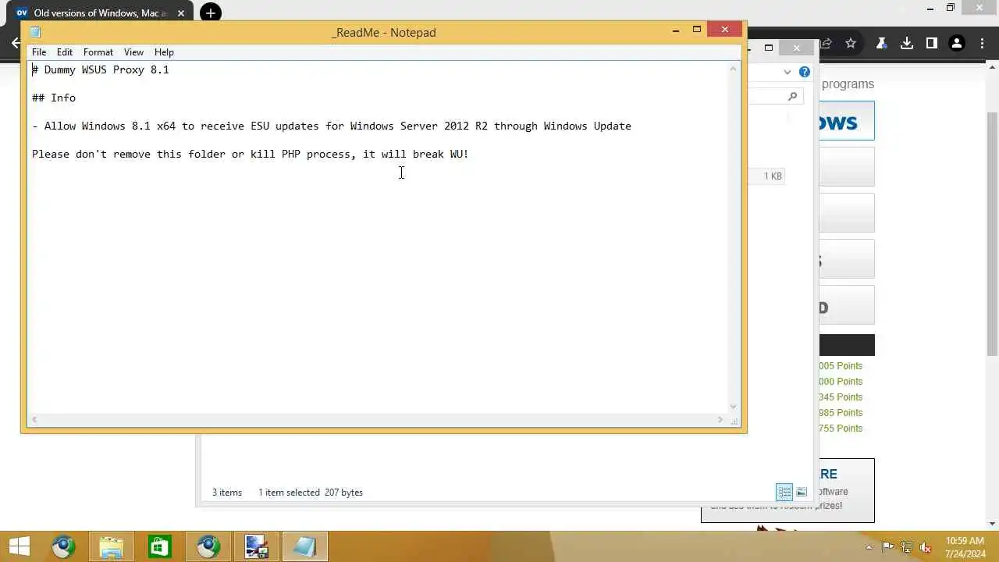Open File Explorer from the taskbar

111,546
